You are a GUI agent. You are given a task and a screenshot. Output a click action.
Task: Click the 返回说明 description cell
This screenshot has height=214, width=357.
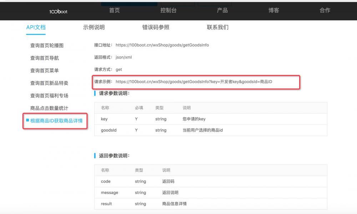click(170, 193)
